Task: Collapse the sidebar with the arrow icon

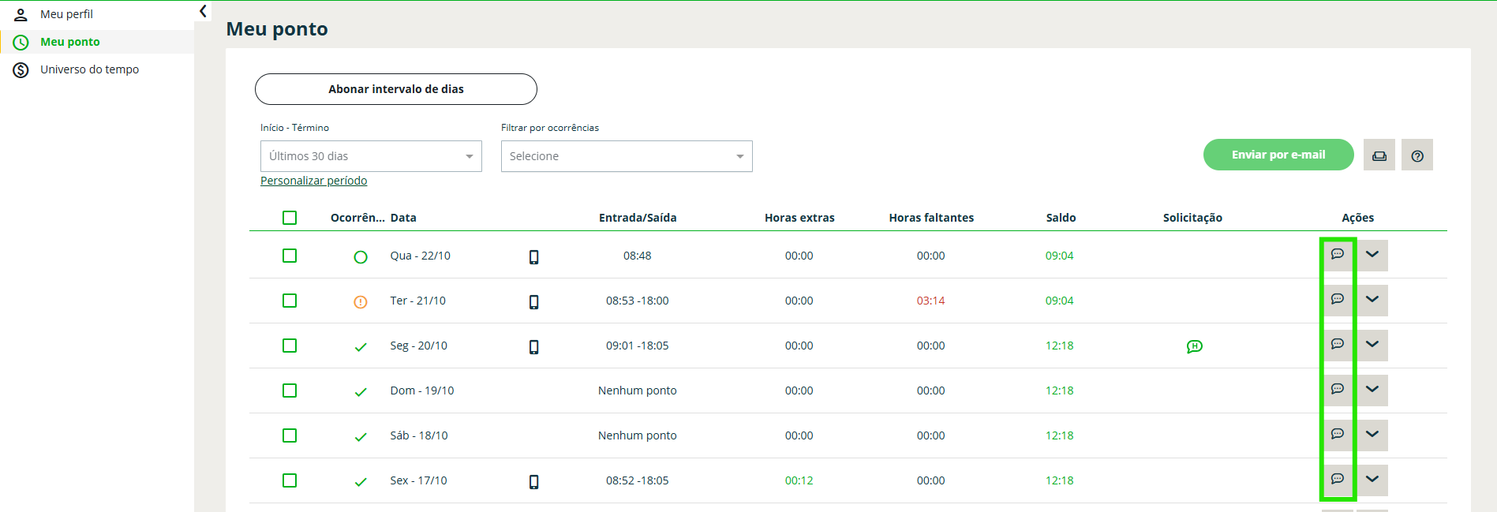Action: 203,11
